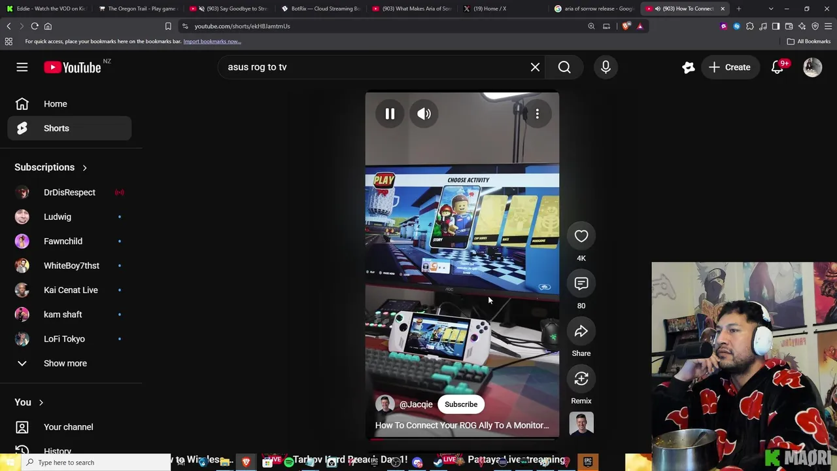The width and height of the screenshot is (837, 471).
Task: Open the Brave Wallet icon
Action: (x=789, y=26)
